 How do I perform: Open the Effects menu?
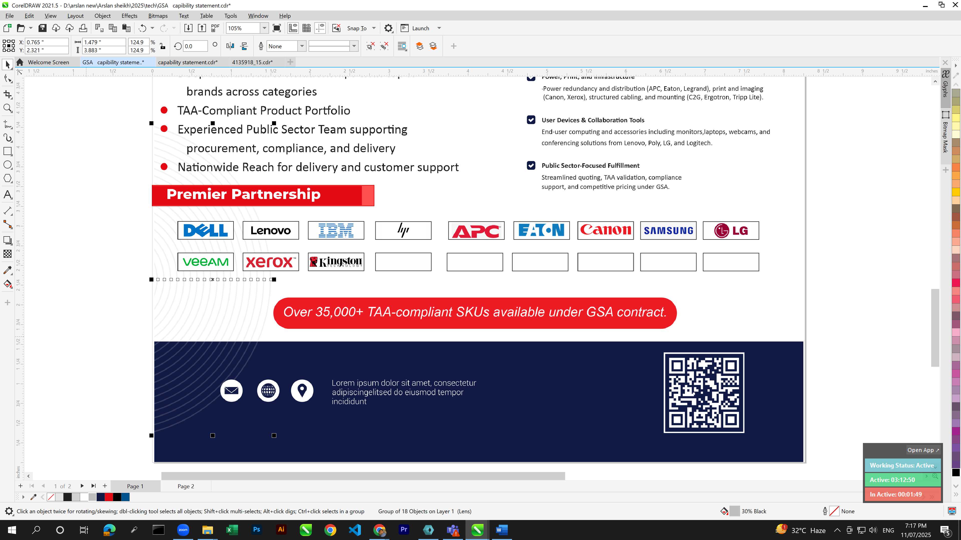click(x=129, y=16)
